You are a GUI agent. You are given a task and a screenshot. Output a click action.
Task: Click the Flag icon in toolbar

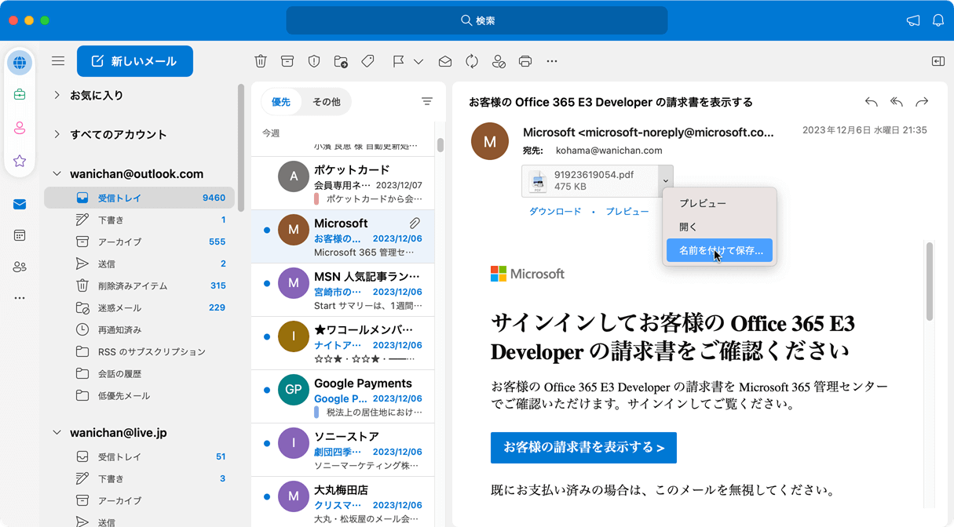pos(398,61)
